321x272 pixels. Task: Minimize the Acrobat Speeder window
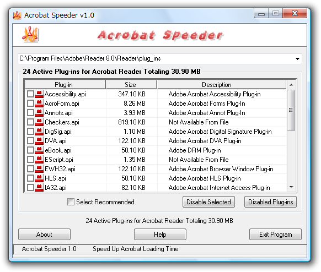(x=261, y=14)
